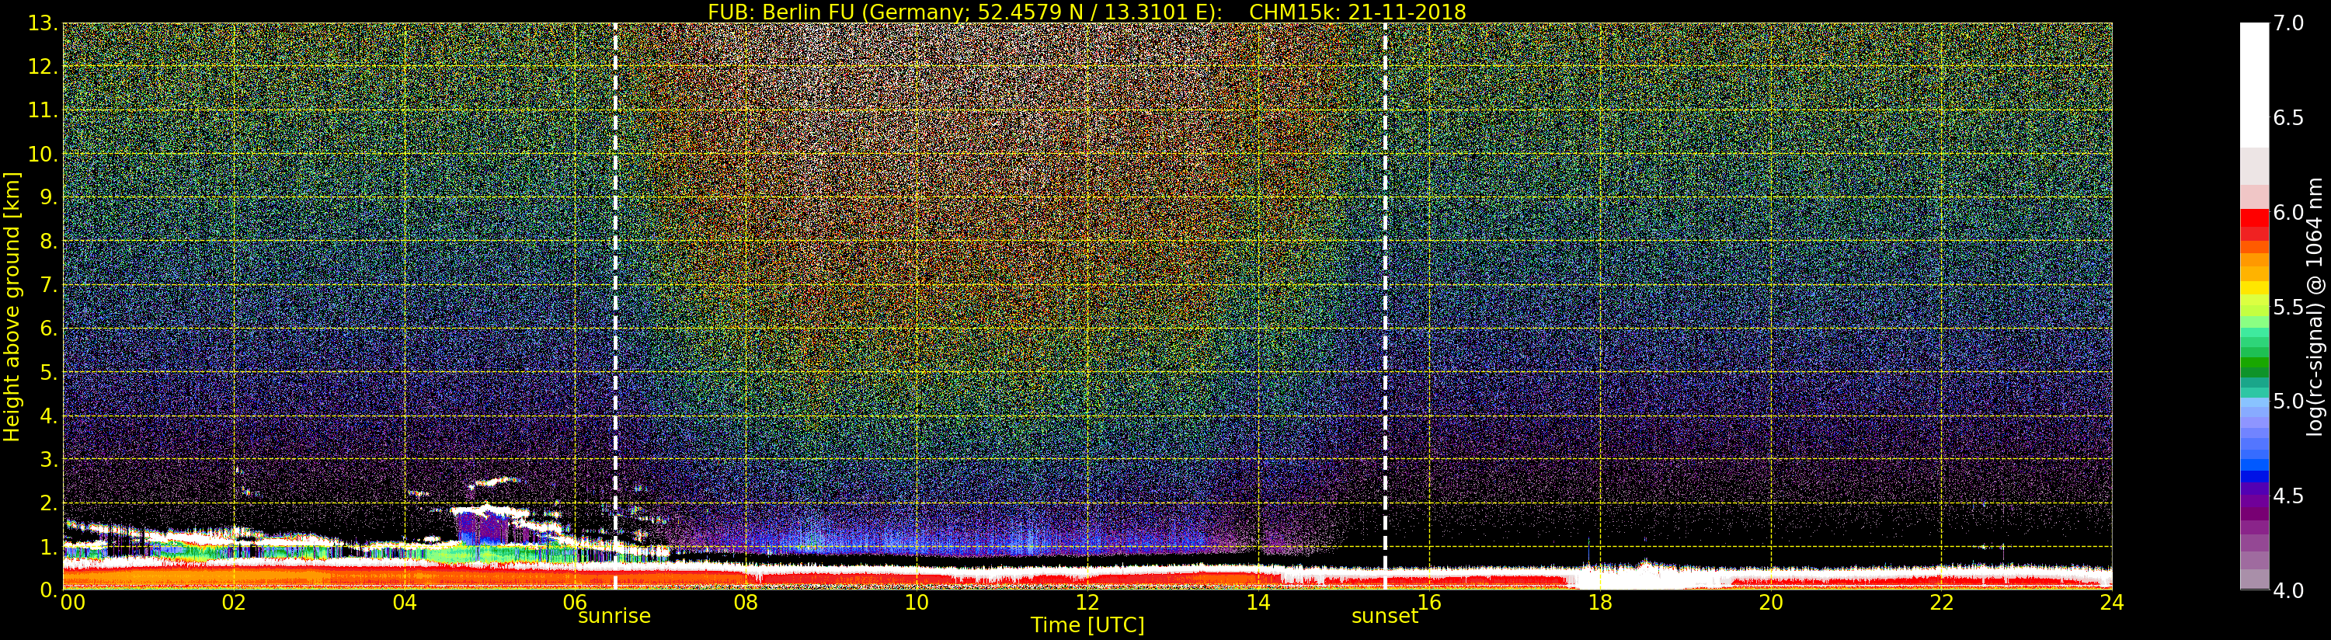Click the '2.' height axis tick label

[48, 503]
